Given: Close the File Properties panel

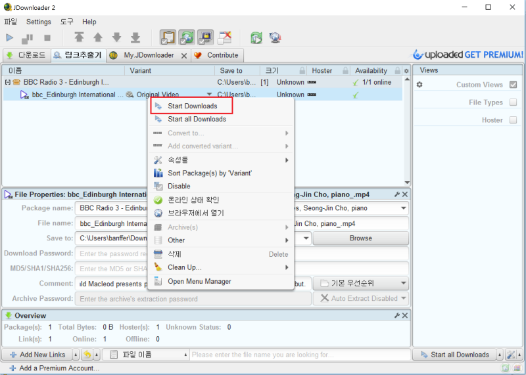Looking at the screenshot, I should (x=405, y=194).
